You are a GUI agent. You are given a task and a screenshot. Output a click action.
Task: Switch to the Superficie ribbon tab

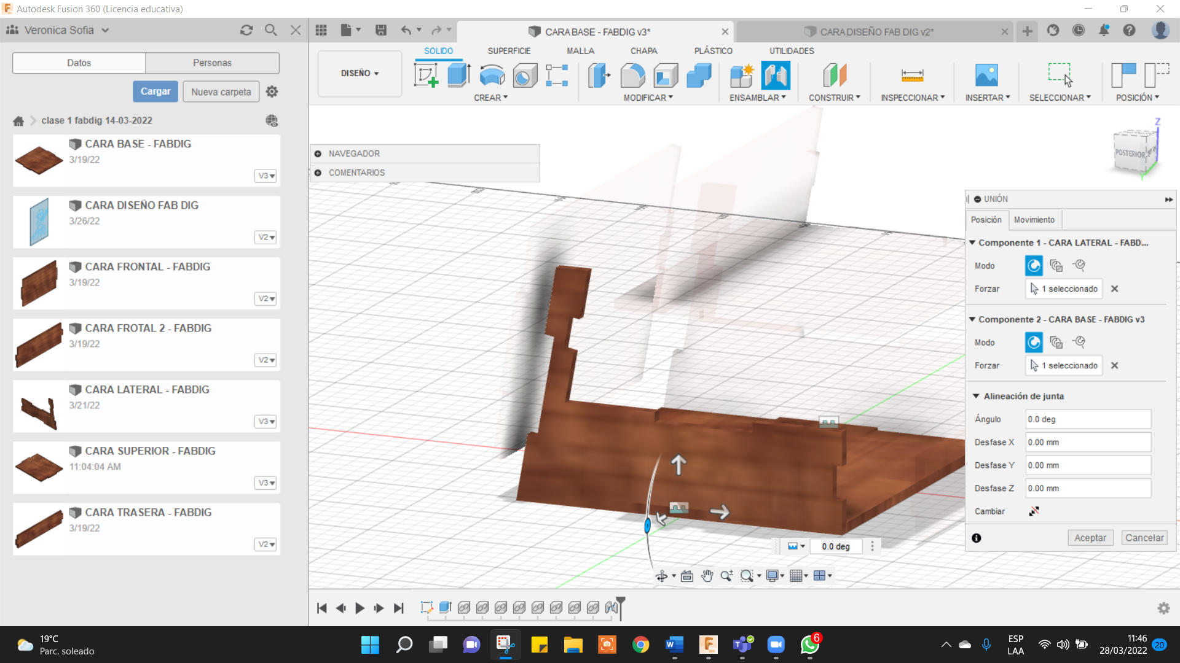(x=509, y=51)
